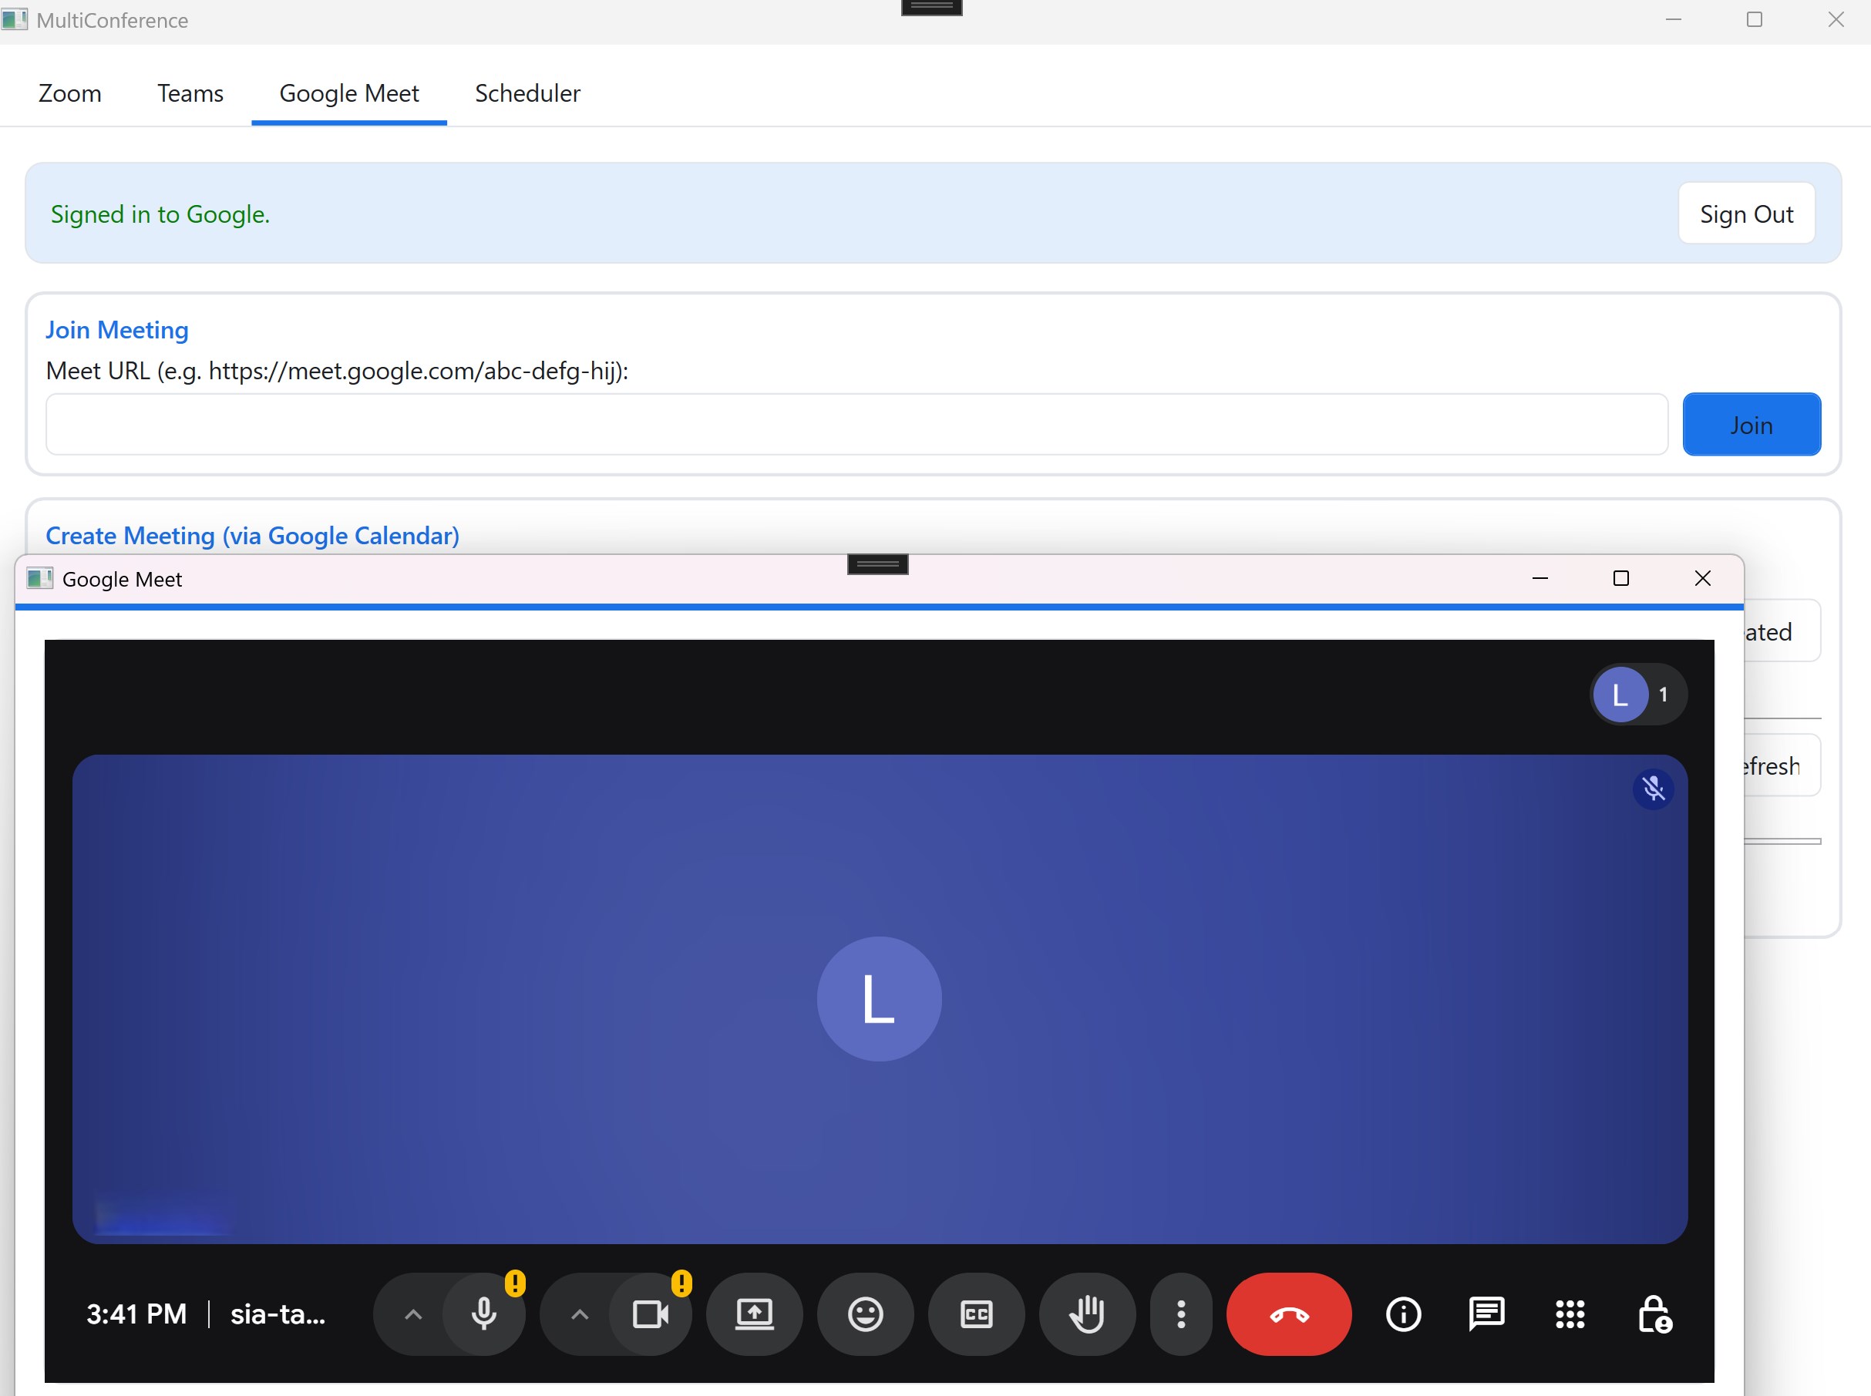Focus the Meet URL input field
This screenshot has height=1396, width=1871.
tap(856, 424)
